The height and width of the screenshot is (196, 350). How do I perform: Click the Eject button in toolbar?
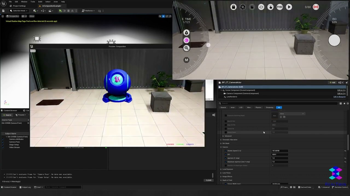pos(72,11)
